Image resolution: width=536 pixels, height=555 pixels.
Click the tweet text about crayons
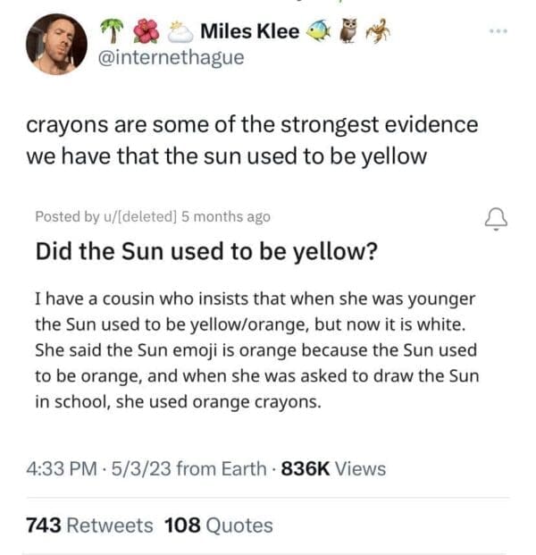[252, 139]
